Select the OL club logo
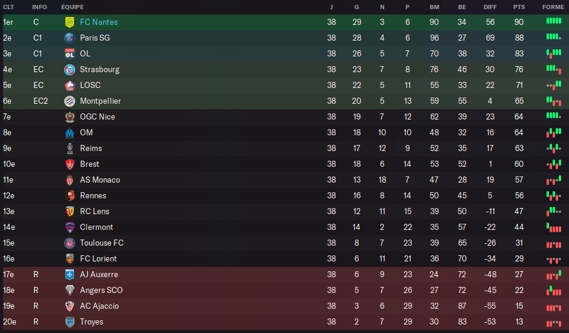This screenshot has height=333, width=569. click(x=69, y=53)
